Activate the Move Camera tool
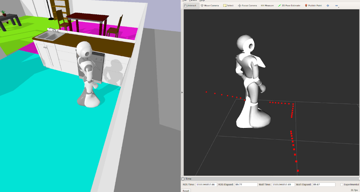The width and height of the screenshot is (360, 192). 209,5
